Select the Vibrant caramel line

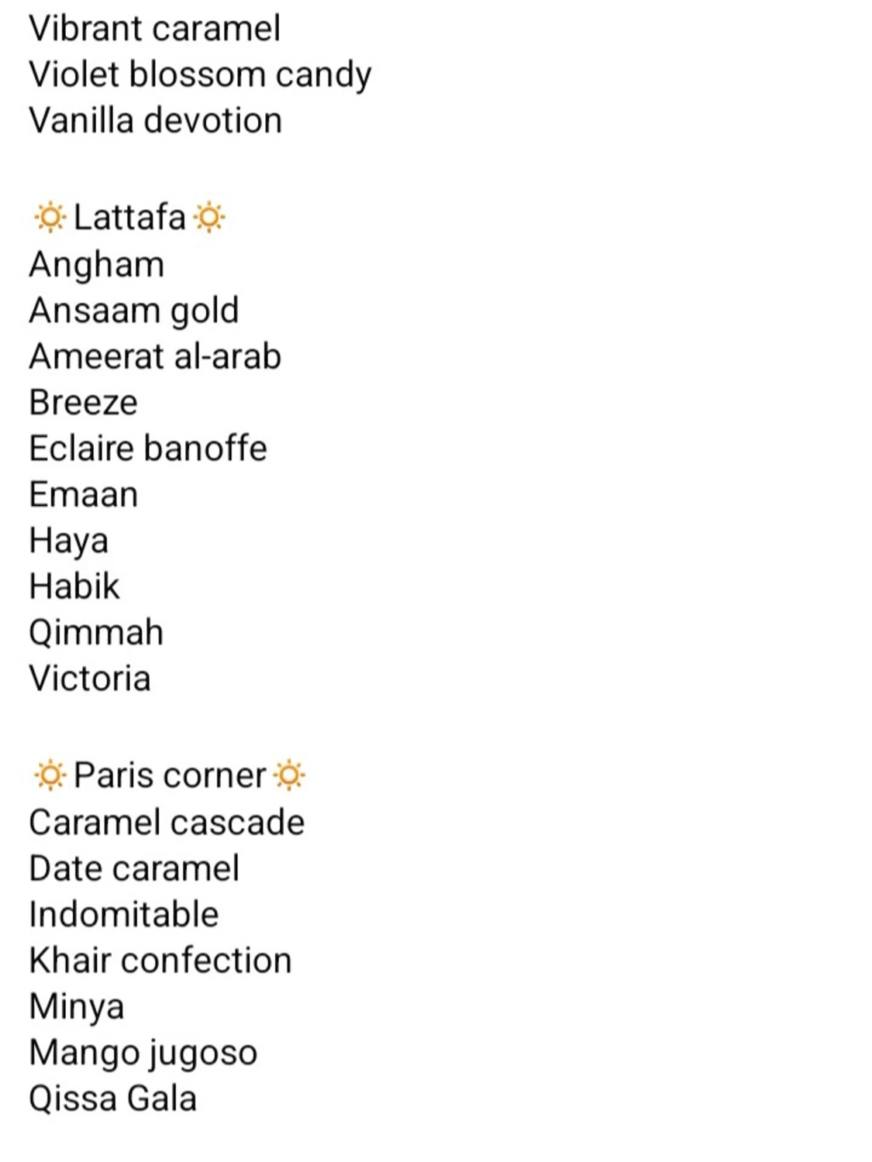point(154,29)
